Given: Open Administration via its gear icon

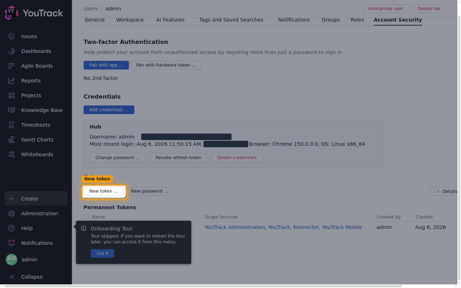Looking at the screenshot, I should coord(12,213).
